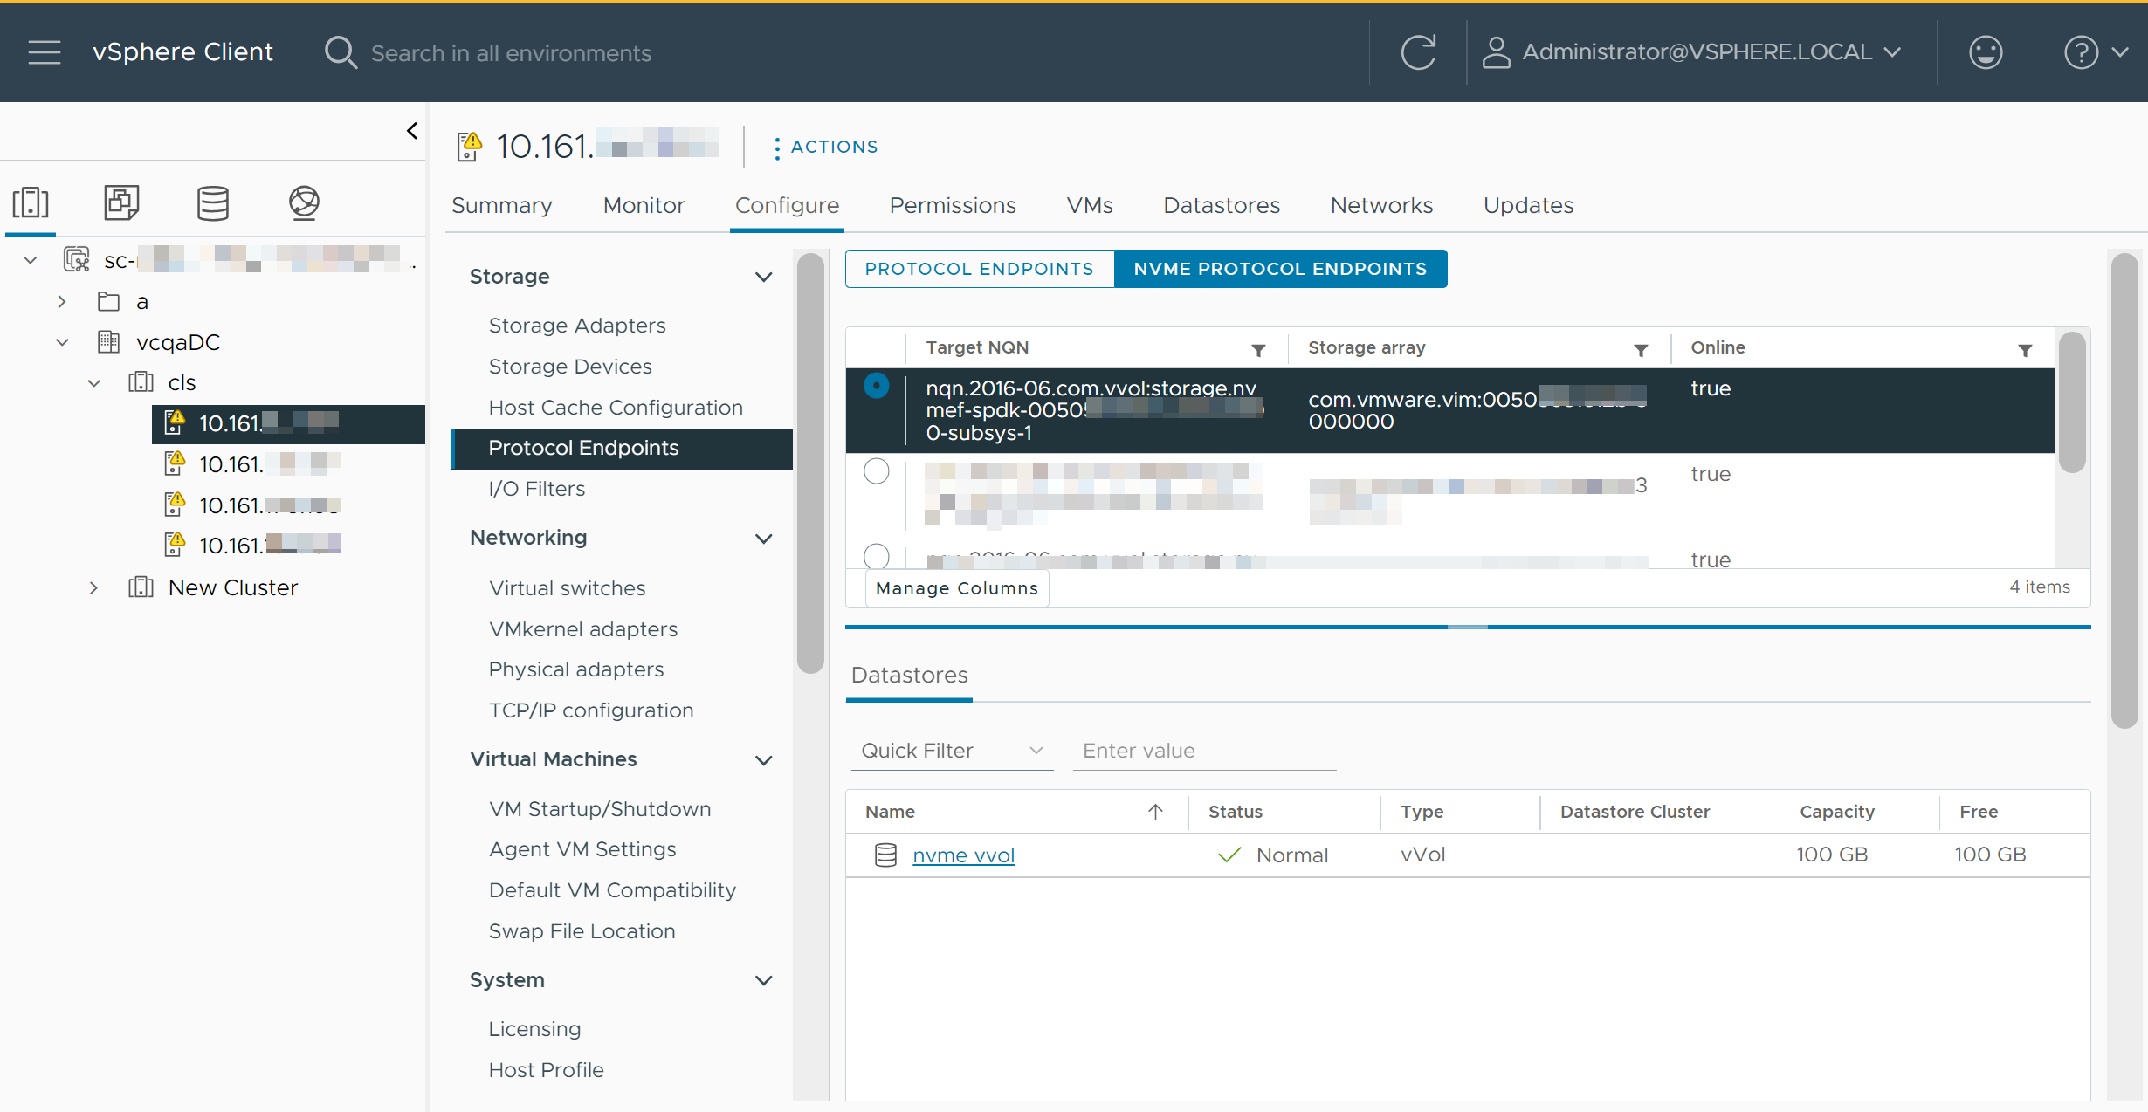2148x1112 pixels.
Task: Collapse the System settings section
Action: point(763,981)
